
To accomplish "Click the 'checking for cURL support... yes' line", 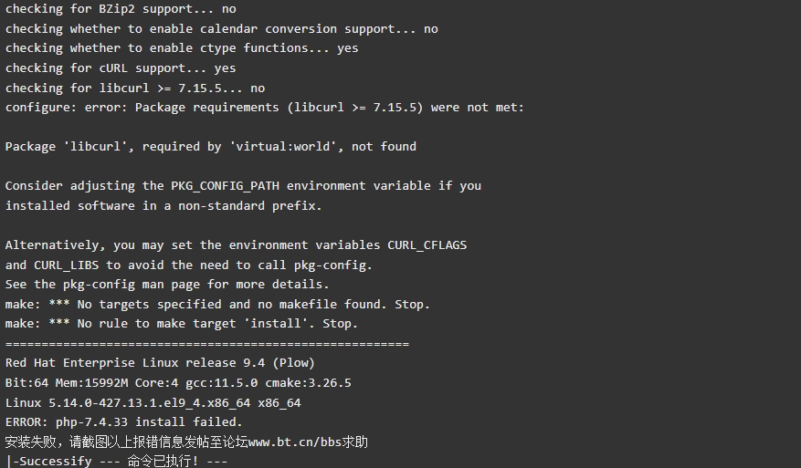I will (x=121, y=68).
